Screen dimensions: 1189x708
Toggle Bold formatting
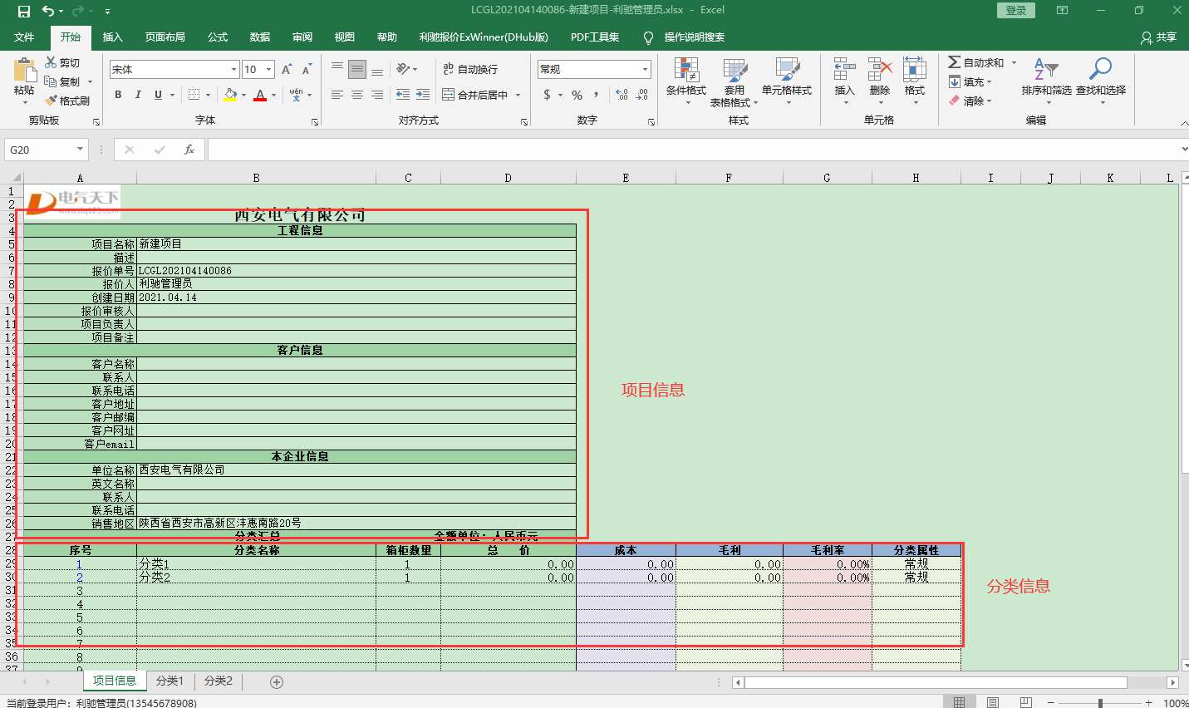coord(118,95)
